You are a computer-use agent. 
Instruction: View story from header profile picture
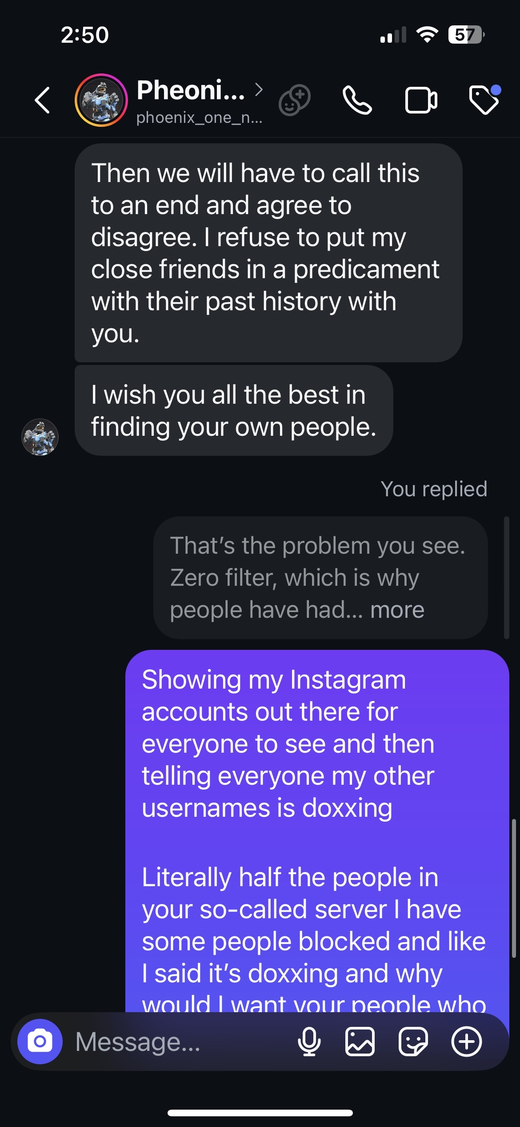pos(101,100)
